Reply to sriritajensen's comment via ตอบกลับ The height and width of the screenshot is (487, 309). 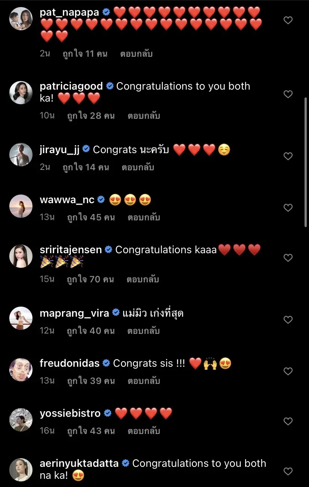[x=143, y=279]
